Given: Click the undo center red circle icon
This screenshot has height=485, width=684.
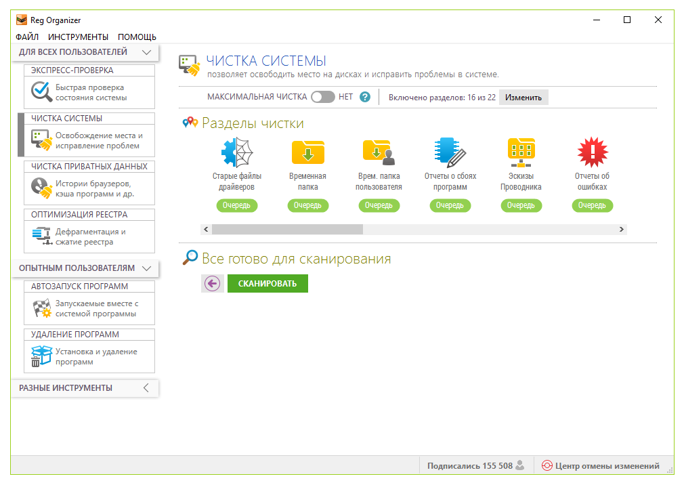Looking at the screenshot, I should pyautogui.click(x=547, y=466).
